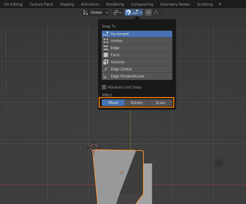
Task: Open the pivot point dropdown
Action: click(x=117, y=12)
